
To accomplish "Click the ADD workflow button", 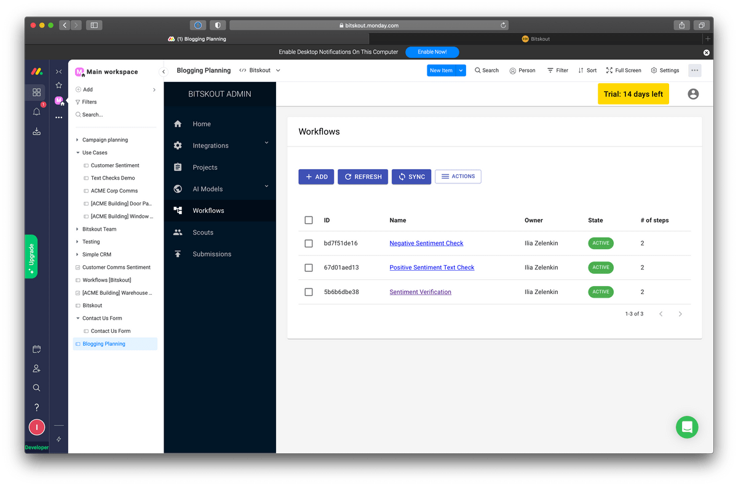I will (316, 177).
